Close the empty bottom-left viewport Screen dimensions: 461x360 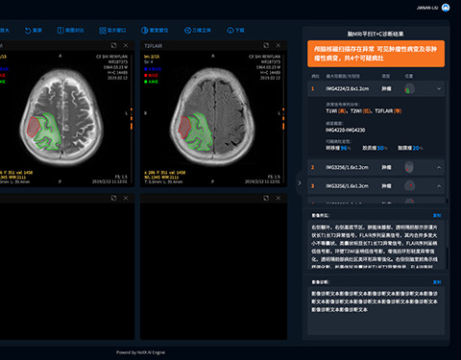coord(126,198)
